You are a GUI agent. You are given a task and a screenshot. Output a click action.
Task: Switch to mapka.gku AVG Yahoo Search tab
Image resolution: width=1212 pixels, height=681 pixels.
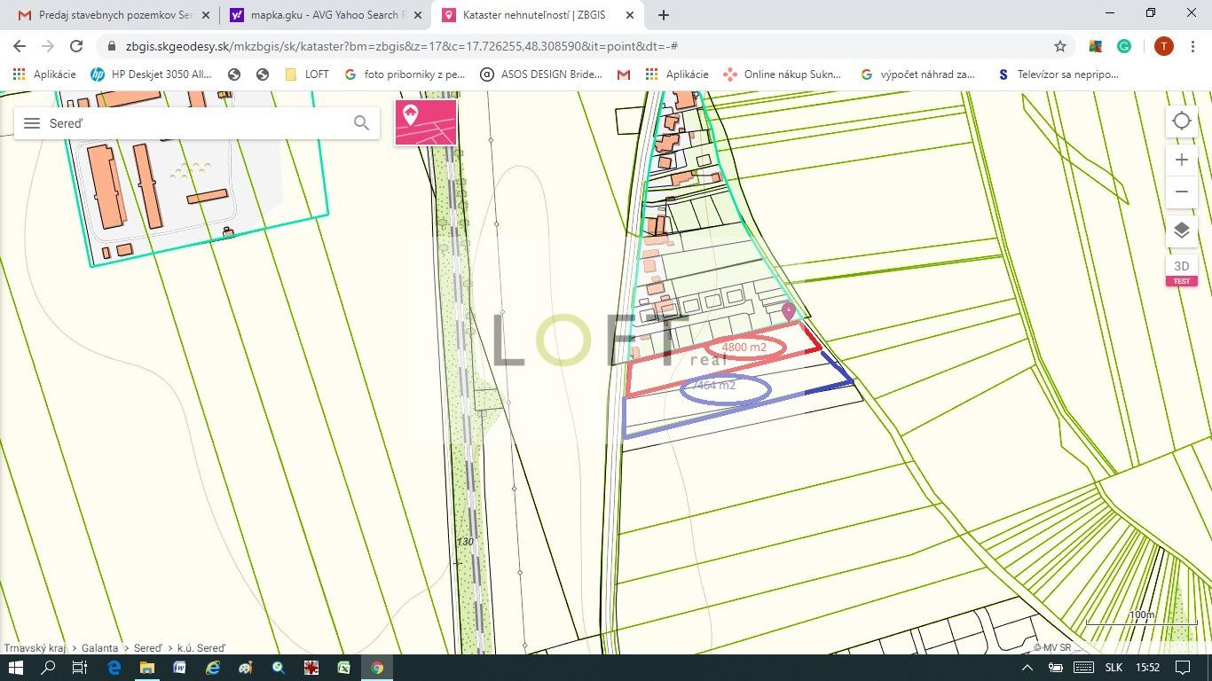(x=324, y=15)
